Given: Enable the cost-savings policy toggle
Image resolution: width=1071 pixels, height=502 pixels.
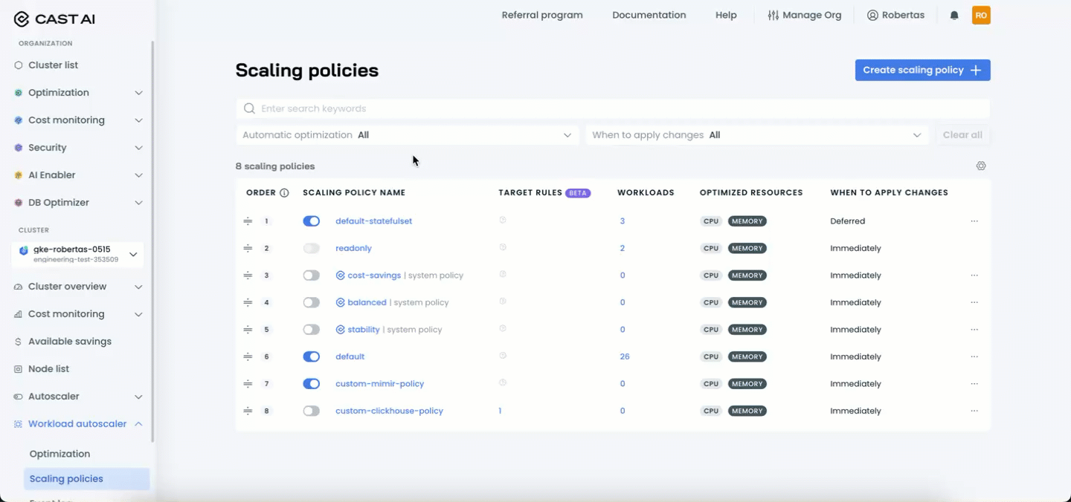Looking at the screenshot, I should click(311, 276).
